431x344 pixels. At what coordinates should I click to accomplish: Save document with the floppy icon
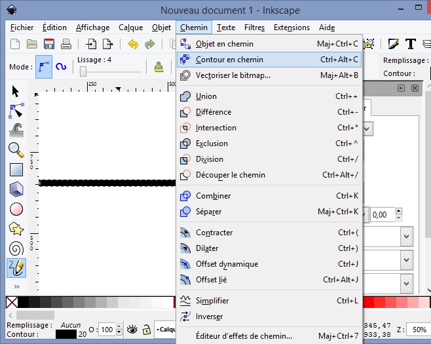[49, 44]
